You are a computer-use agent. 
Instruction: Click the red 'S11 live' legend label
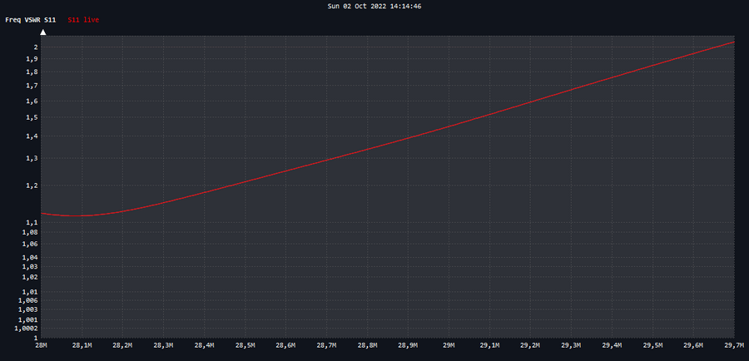pyautogui.click(x=83, y=19)
